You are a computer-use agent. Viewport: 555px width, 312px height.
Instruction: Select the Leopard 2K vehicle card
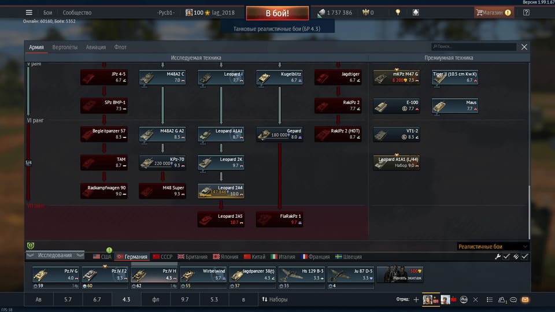point(221,162)
